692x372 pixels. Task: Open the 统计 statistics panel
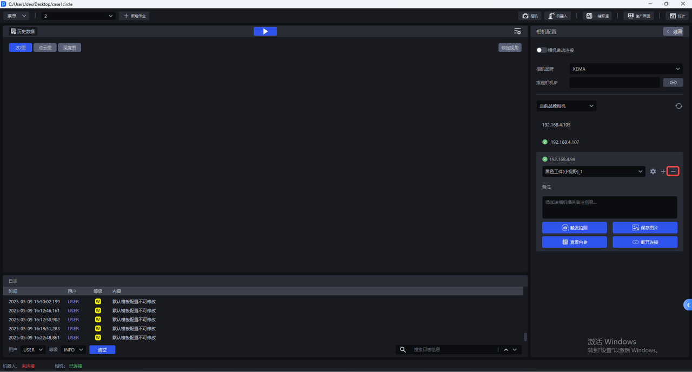[677, 16]
